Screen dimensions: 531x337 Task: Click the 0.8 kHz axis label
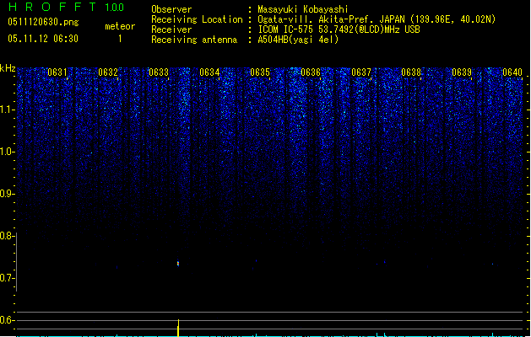7,236
